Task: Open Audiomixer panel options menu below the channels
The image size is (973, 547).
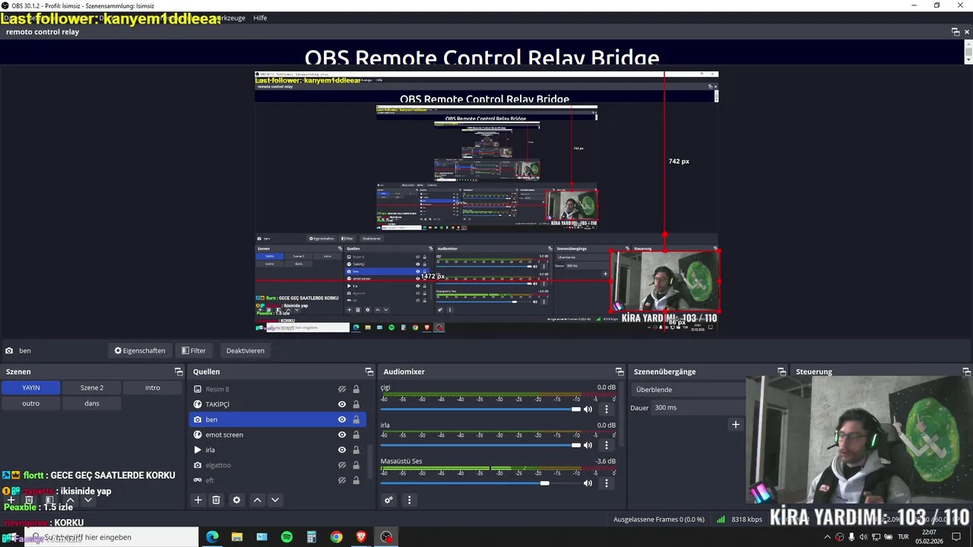Action: [409, 500]
